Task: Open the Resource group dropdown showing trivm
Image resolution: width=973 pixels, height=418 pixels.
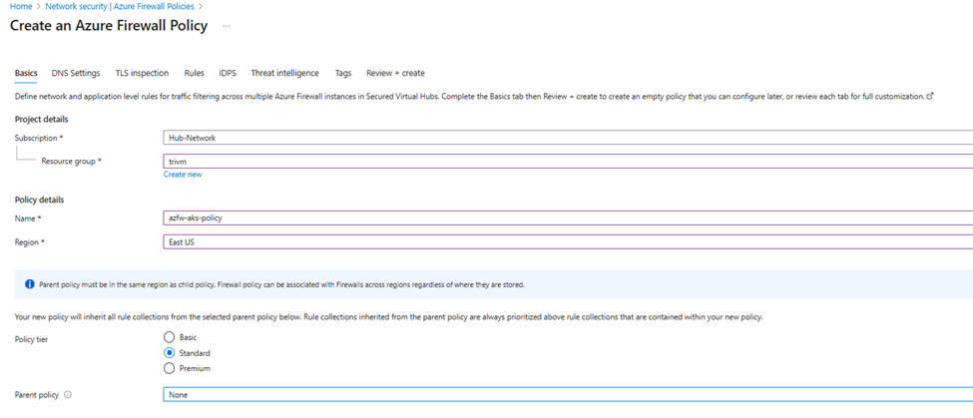Action: (x=568, y=162)
